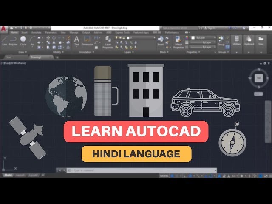Select the Copy tool in Modify panel
This screenshot has height=204, width=272.
coord(48,42)
